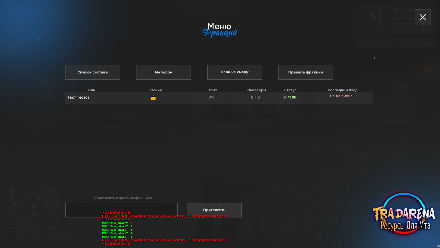
Task: Click the 0 / 3 reprimands count
Action: point(255,97)
